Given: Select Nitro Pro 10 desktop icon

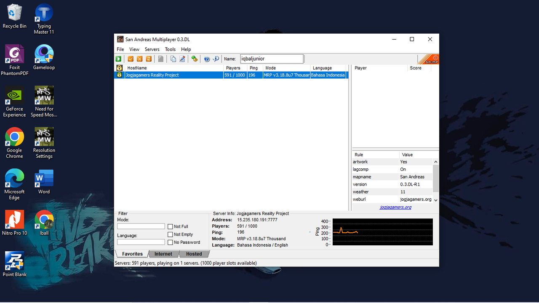Looking at the screenshot, I should tap(14, 223).
